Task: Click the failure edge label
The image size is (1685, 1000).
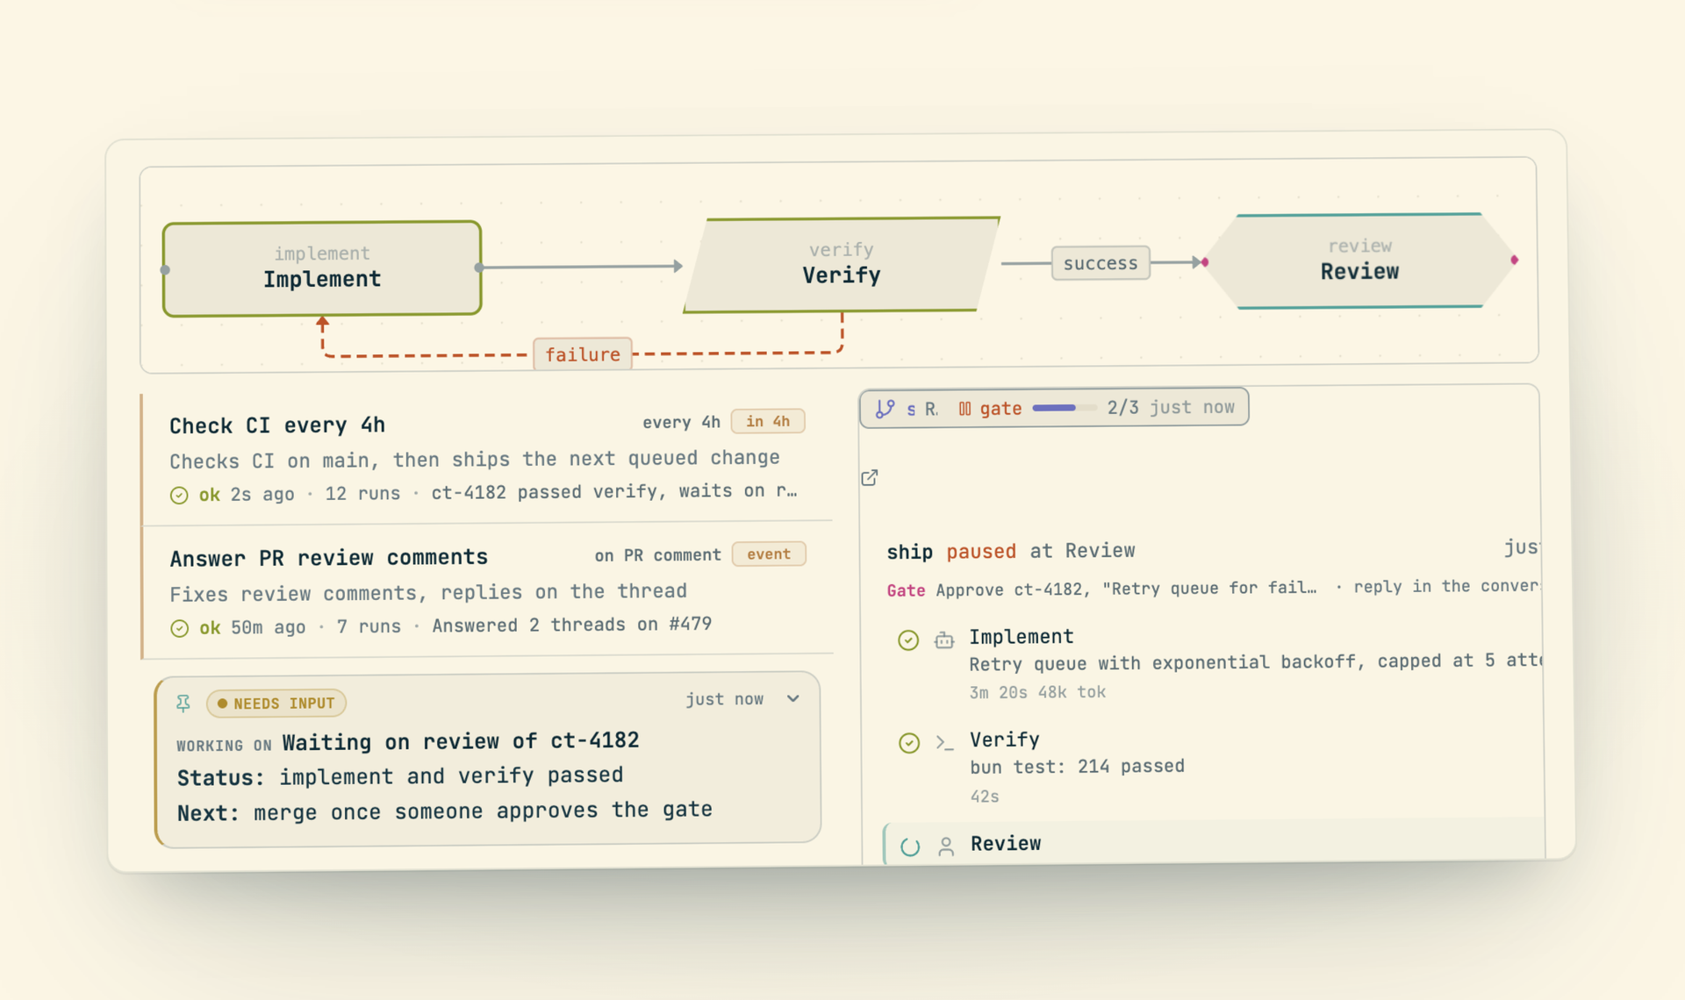Action: pyautogui.click(x=583, y=354)
